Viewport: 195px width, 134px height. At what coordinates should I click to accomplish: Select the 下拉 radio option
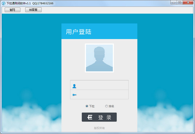87,106
